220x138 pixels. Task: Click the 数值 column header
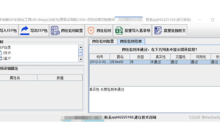click(60, 78)
